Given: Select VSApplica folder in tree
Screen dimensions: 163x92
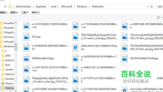Looking at the screenshot, I should [x=7, y=32].
